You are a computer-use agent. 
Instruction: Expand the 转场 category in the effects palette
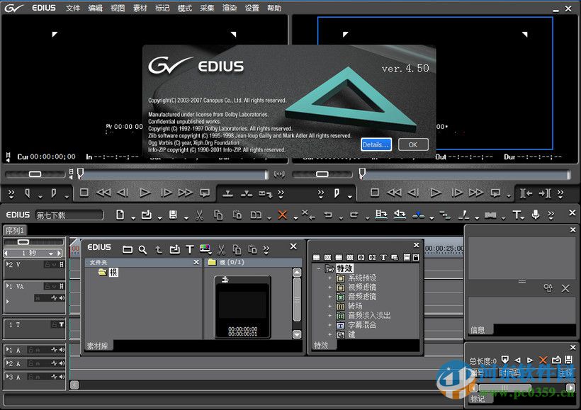[329, 305]
